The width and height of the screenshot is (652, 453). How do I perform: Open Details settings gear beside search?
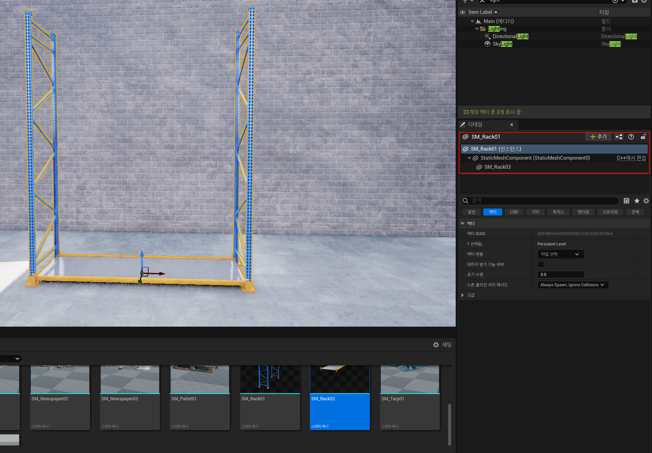point(646,201)
